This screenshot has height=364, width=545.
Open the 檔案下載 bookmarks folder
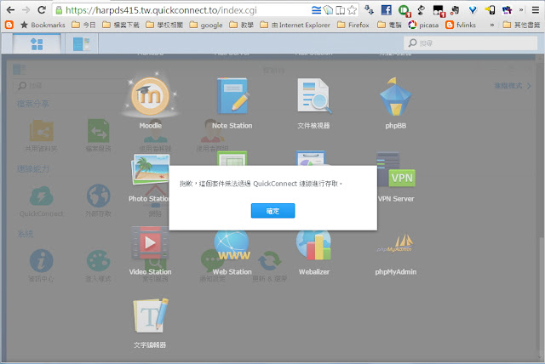pyautogui.click(x=121, y=25)
